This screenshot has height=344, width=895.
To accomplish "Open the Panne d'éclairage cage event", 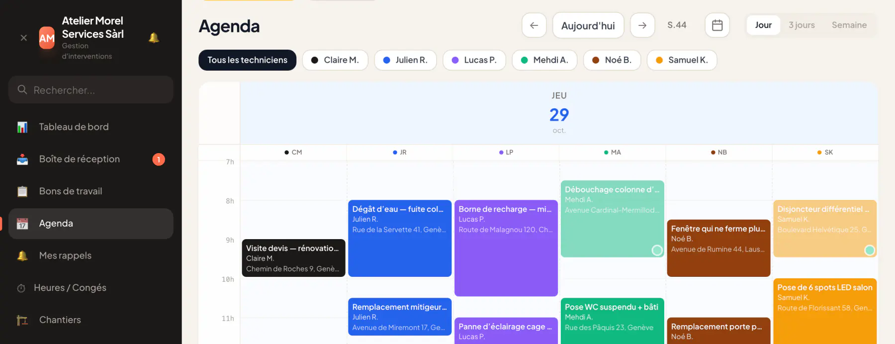I will coord(506,331).
